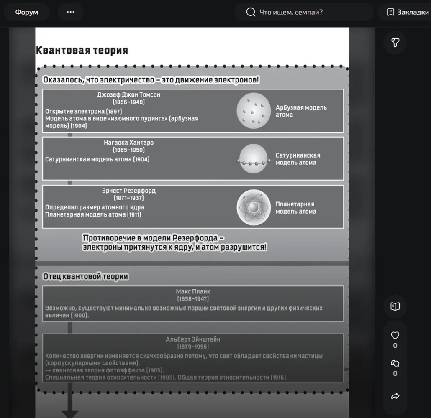Image resolution: width=431 pixels, height=418 pixels.
Task: Open comments with the speech bubble icon
Action: click(395, 363)
